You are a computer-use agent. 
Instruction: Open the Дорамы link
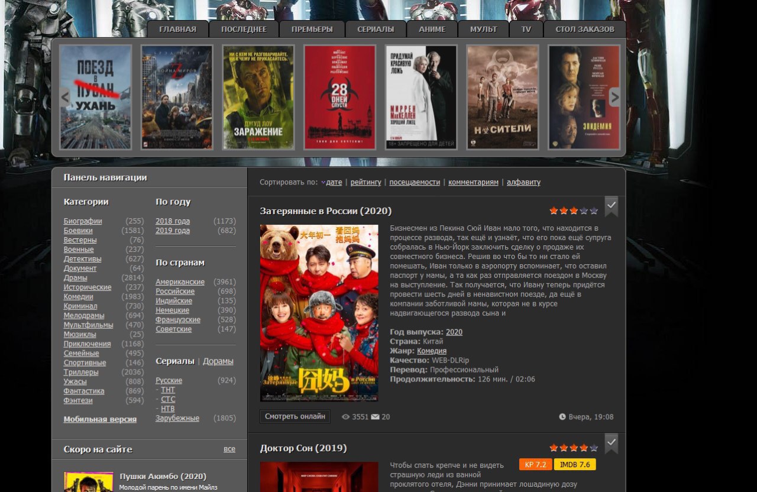(x=218, y=361)
